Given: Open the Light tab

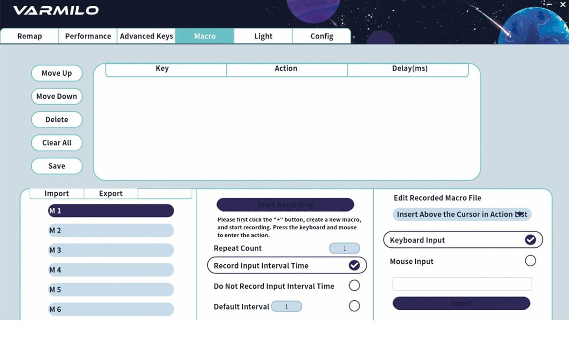Looking at the screenshot, I should coord(263,36).
